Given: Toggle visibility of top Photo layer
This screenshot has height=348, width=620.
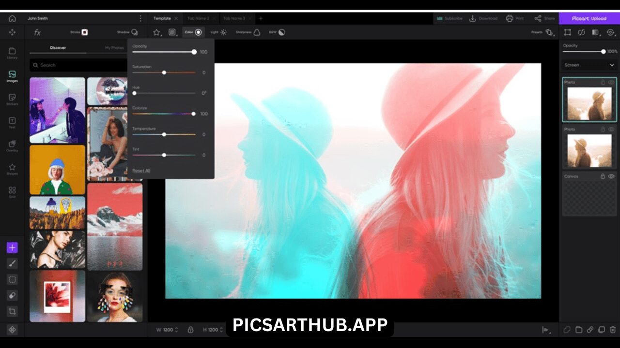Looking at the screenshot, I should pyautogui.click(x=611, y=82).
